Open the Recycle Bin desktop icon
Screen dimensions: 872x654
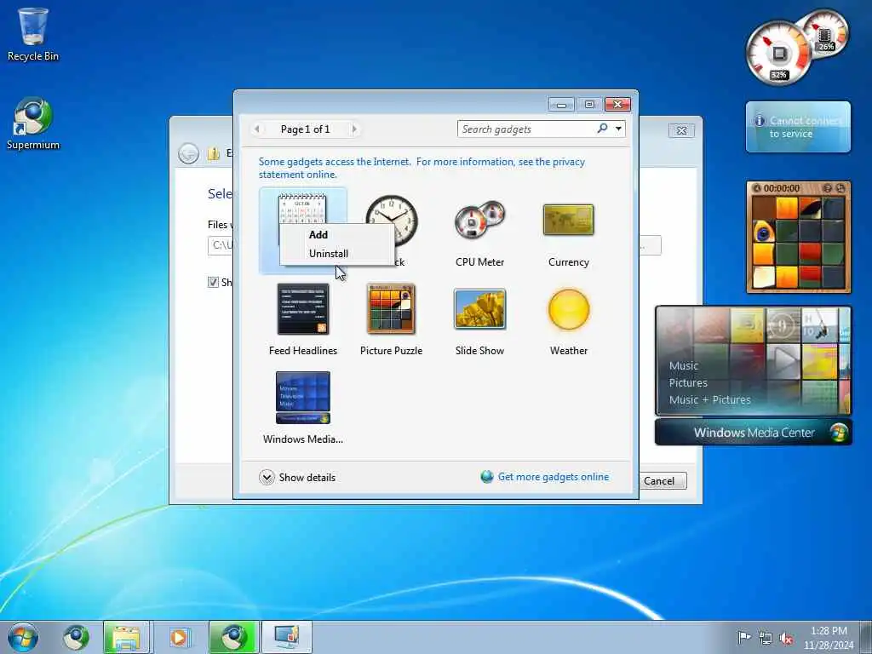33,34
